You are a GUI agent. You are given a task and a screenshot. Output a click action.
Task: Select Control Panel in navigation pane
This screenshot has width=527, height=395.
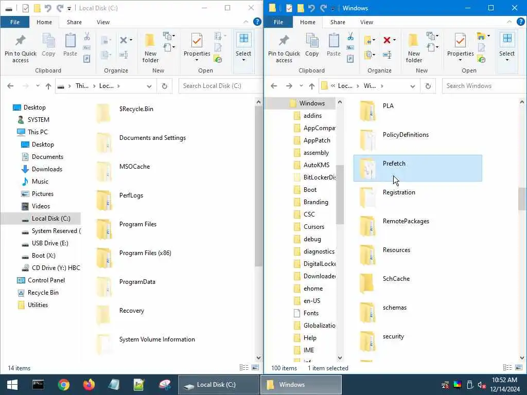(x=46, y=280)
